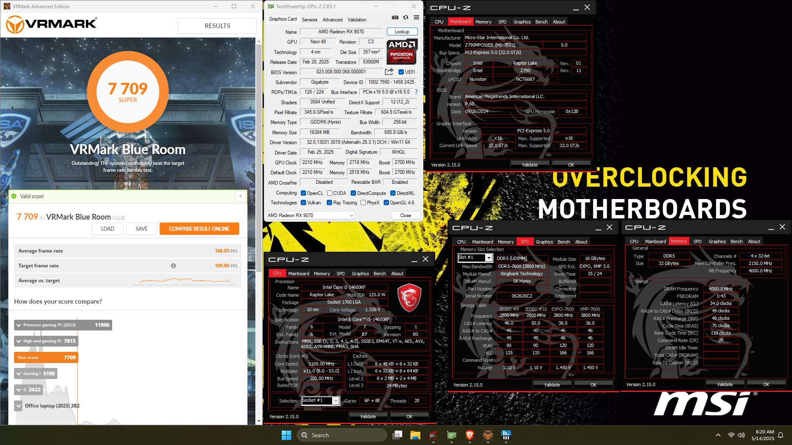Show hidden system tray icons
Image resolution: width=792 pixels, height=445 pixels.
(x=718, y=435)
